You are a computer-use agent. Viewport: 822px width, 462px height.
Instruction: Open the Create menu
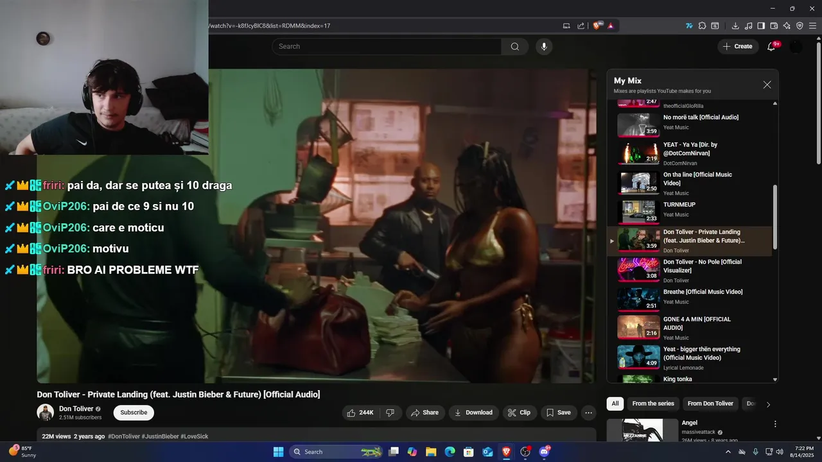pyautogui.click(x=737, y=46)
